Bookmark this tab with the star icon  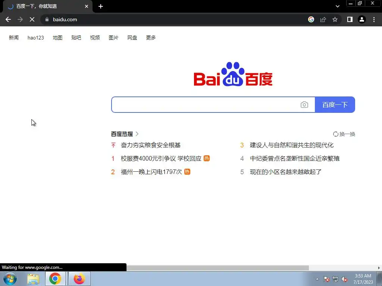coord(335,19)
